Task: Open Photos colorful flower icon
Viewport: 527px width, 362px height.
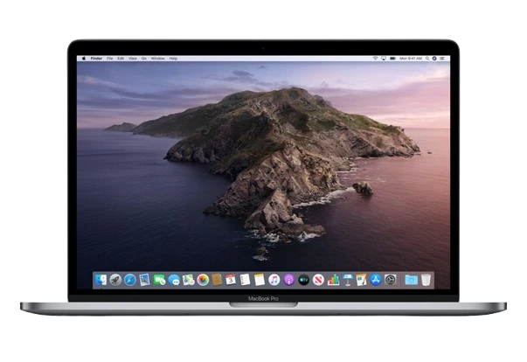Action: (203, 280)
